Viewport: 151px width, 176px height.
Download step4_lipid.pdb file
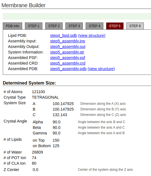click(63, 35)
